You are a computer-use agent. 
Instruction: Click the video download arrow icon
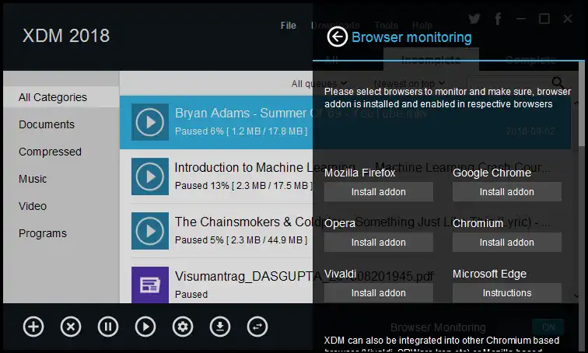tap(220, 327)
